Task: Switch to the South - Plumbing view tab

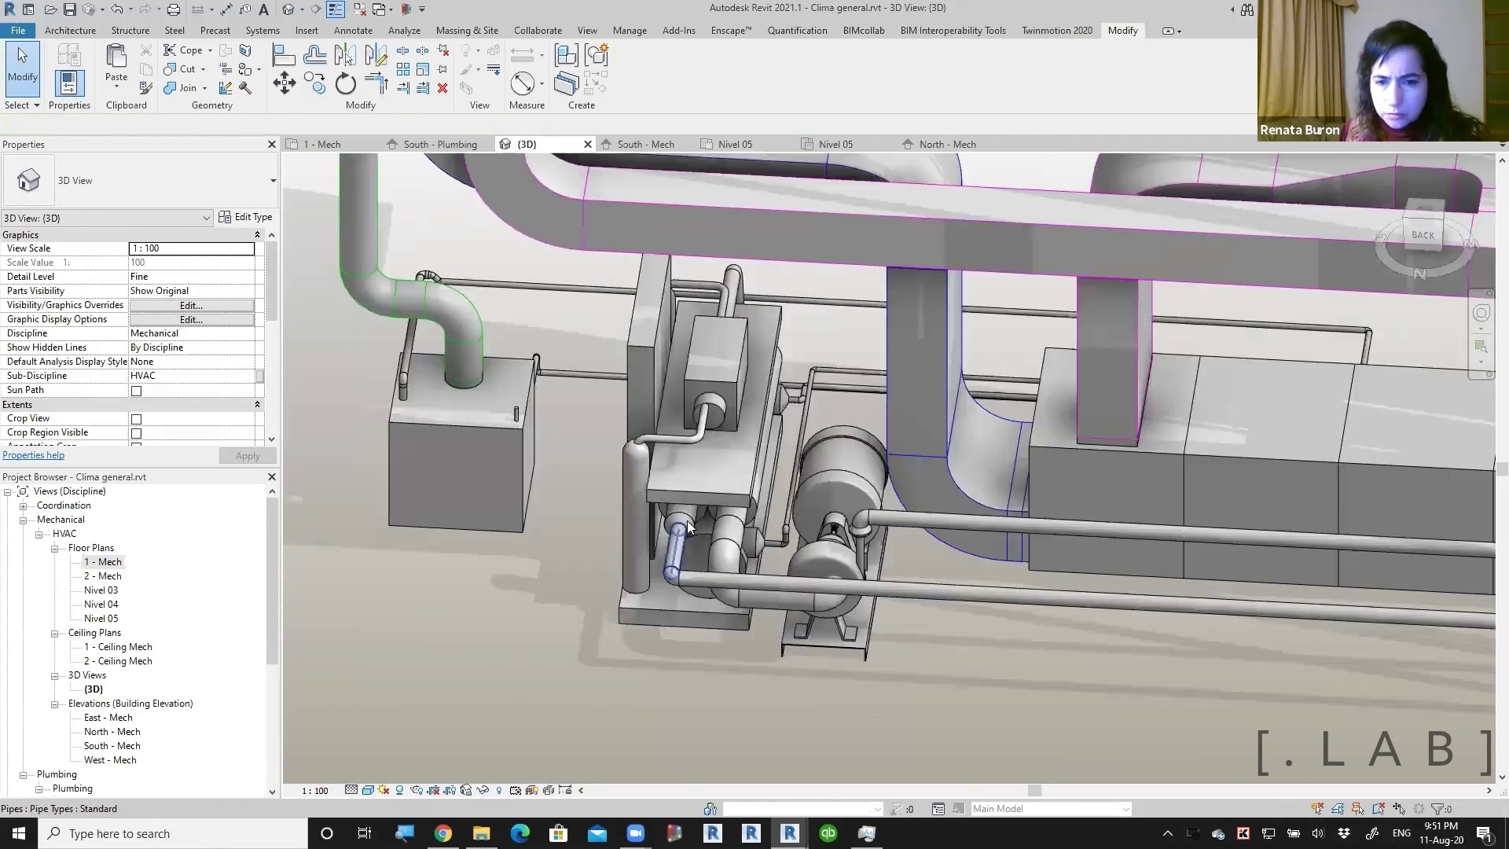Action: pyautogui.click(x=439, y=144)
